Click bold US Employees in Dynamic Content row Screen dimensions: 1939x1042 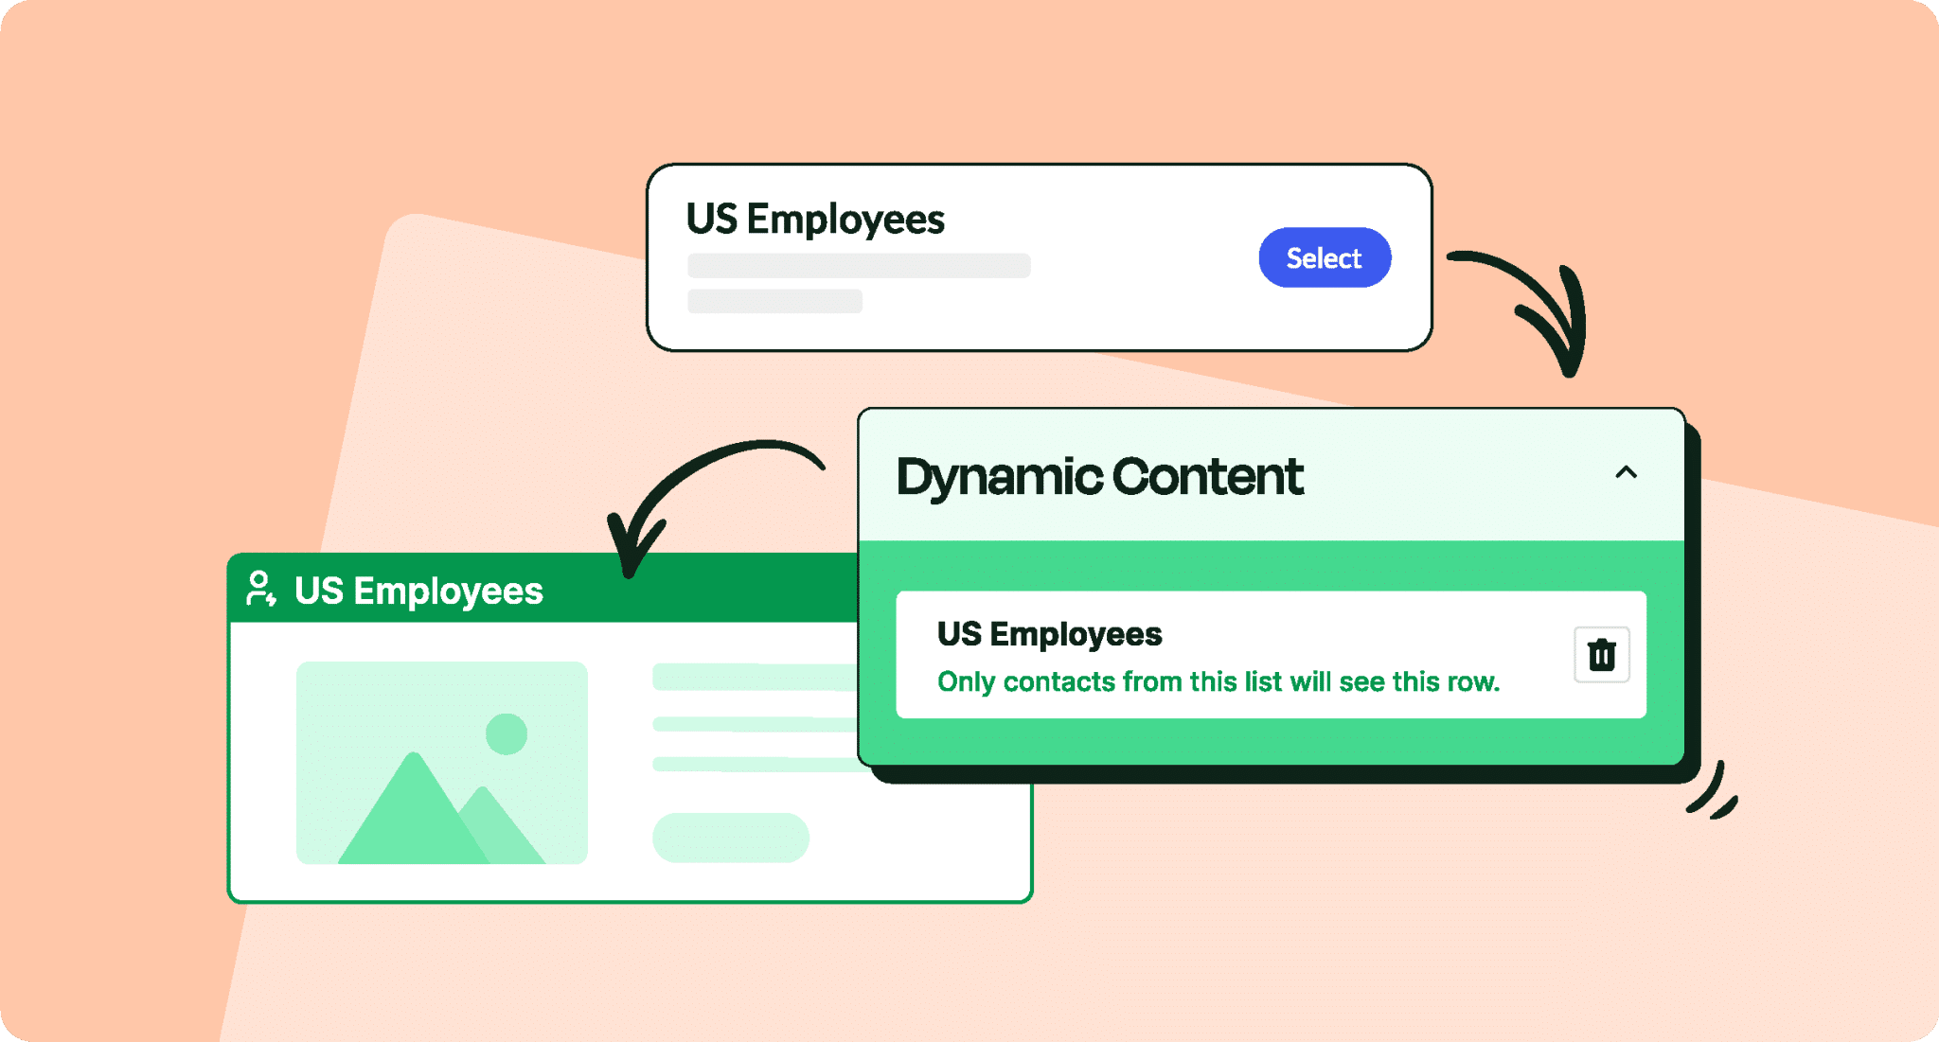[x=1049, y=633]
